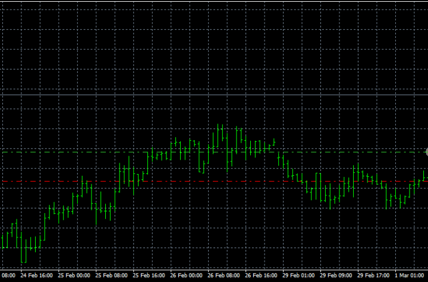Select the 25 Feb 00:00 time label
This screenshot has height=282, width=428.
[x=74, y=275]
